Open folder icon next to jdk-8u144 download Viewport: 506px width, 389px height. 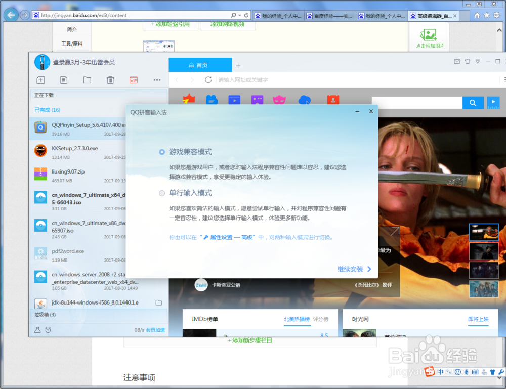[159, 302]
